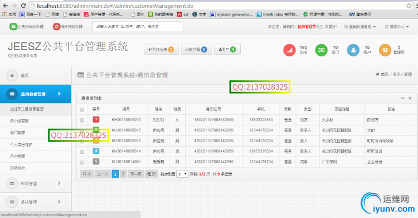Focus the keyword search input field
Image resolution: width=418 pixels, height=218 pixels.
point(138,27)
